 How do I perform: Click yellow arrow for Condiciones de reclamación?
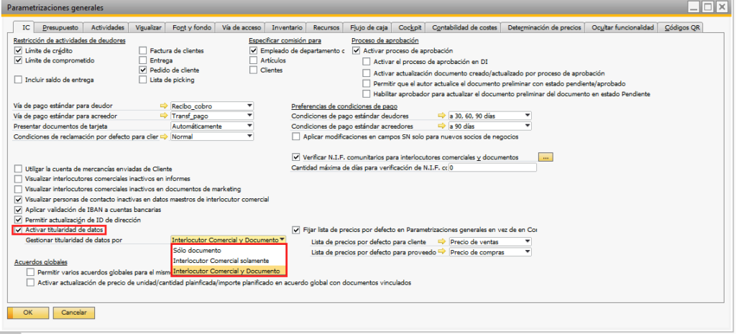(164, 136)
